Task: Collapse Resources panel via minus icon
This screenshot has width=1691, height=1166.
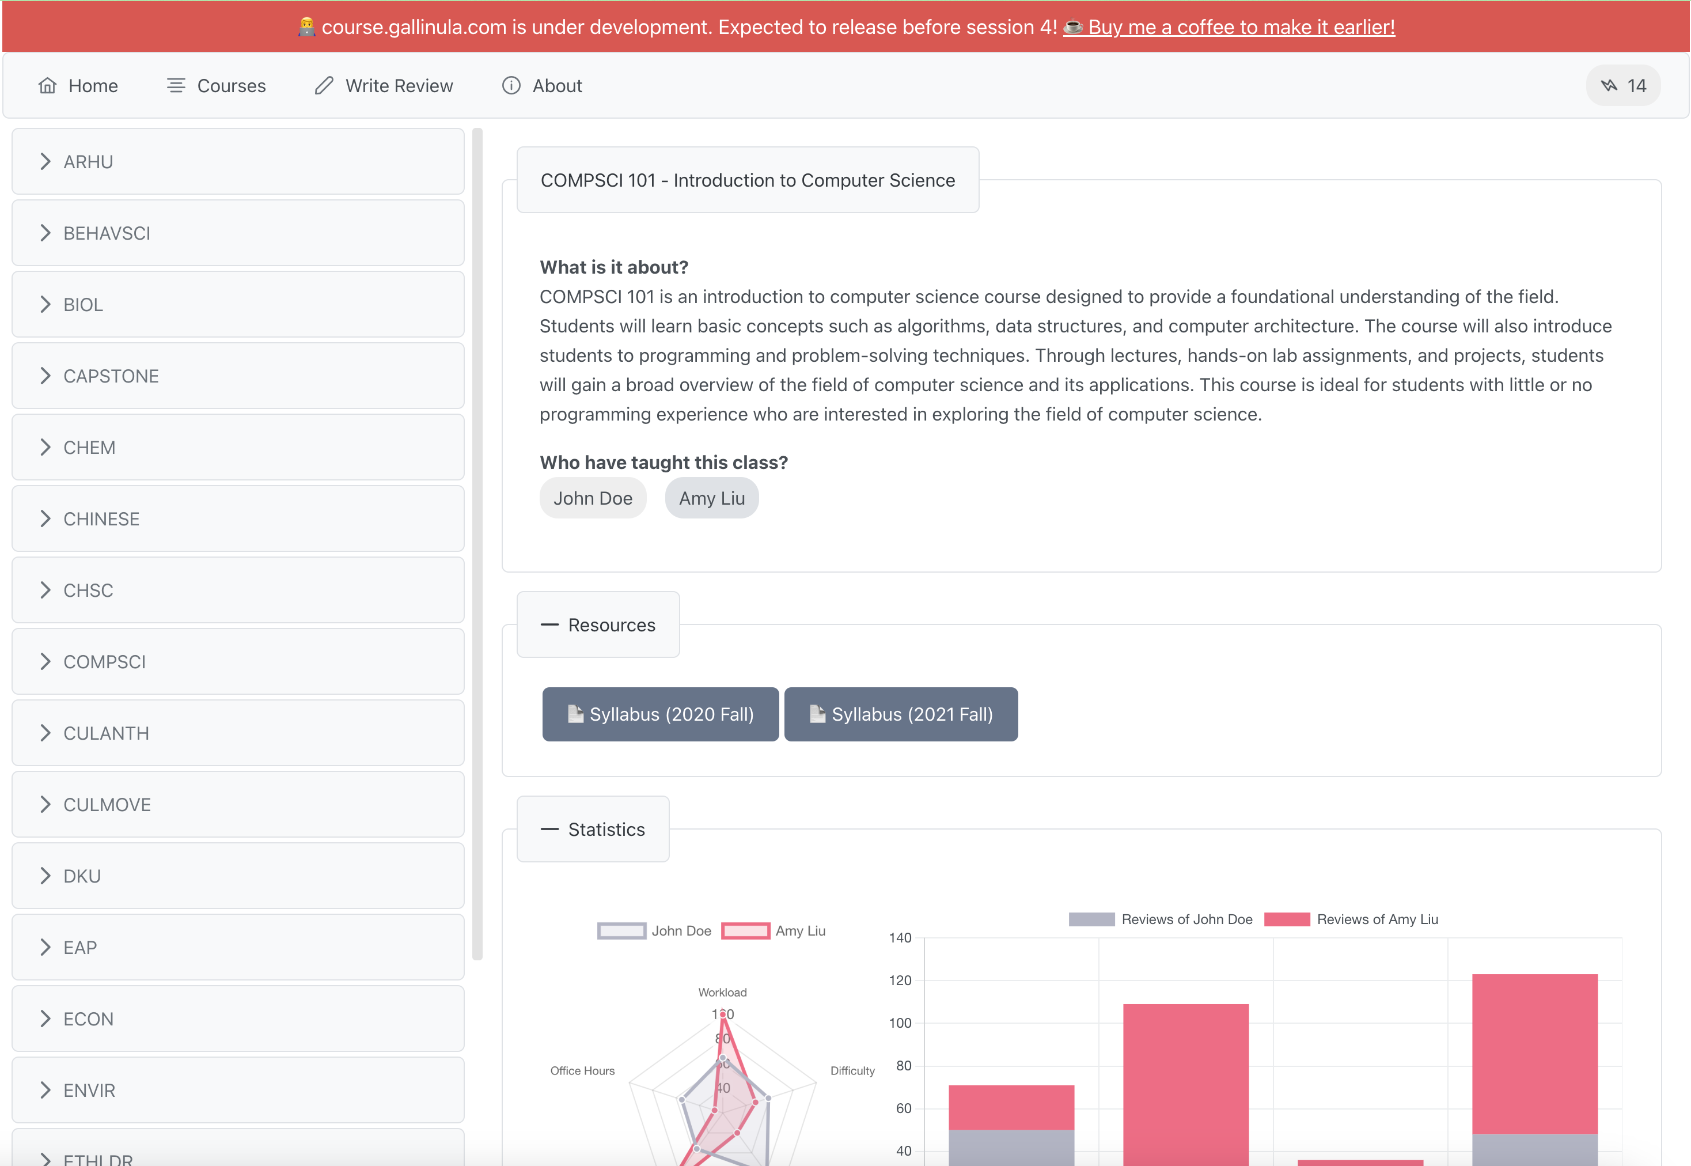Action: pyautogui.click(x=549, y=624)
